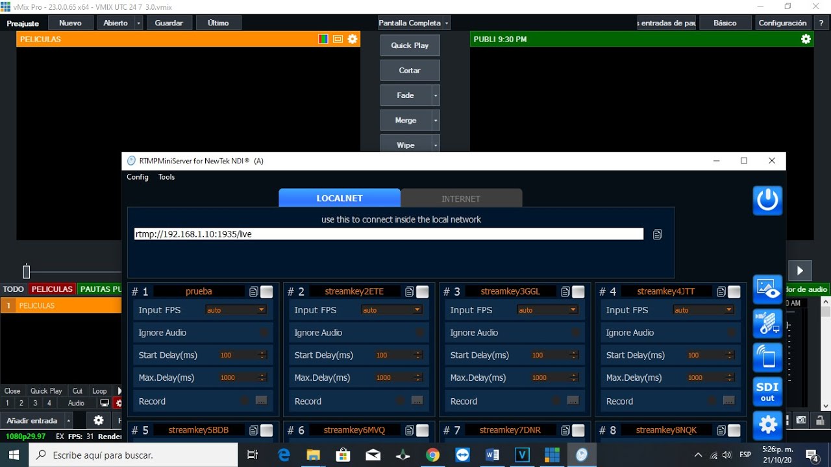831x467 pixels.
Task: Open PELICULAS preview settings gear in vMix
Action: (x=353, y=39)
